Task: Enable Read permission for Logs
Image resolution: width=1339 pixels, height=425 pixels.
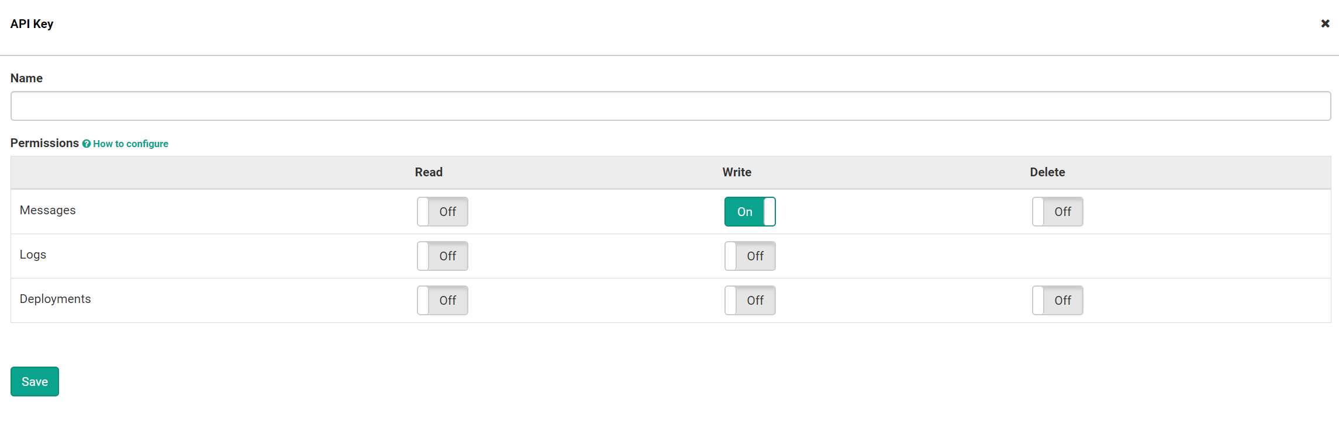Action: click(443, 256)
